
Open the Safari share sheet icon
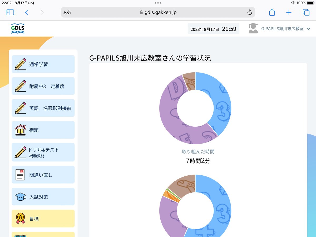click(272, 12)
